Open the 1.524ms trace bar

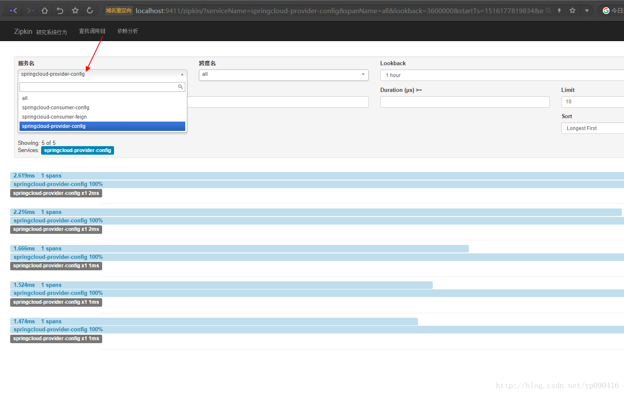click(221, 285)
